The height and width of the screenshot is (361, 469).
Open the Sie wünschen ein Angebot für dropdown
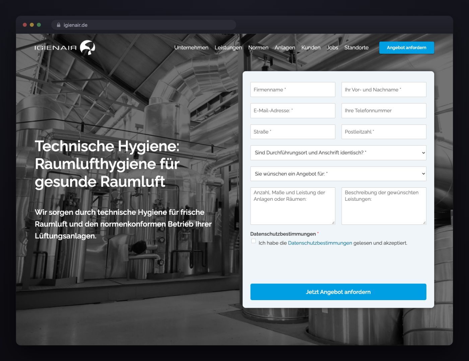point(338,174)
